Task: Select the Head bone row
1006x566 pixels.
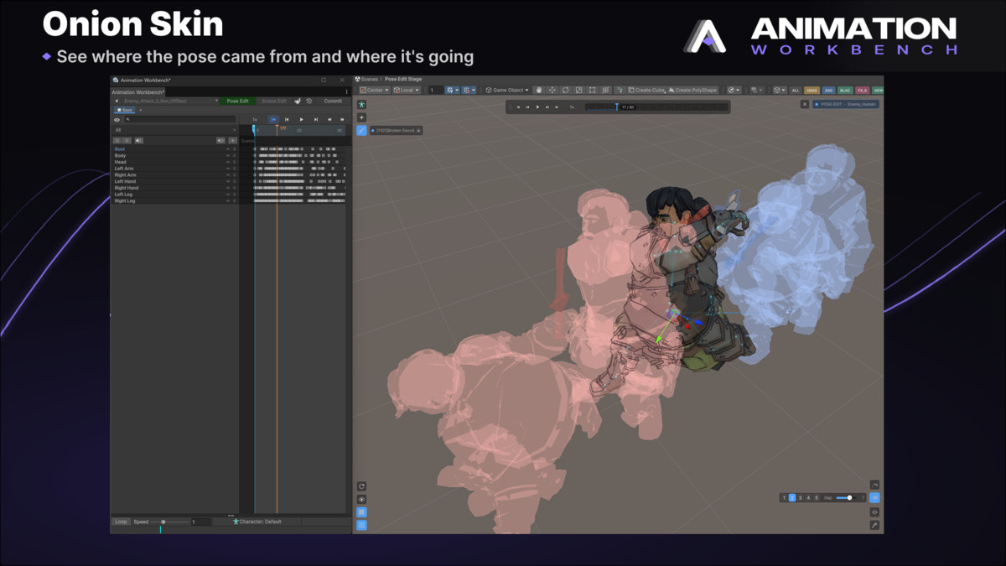Action: pos(175,162)
